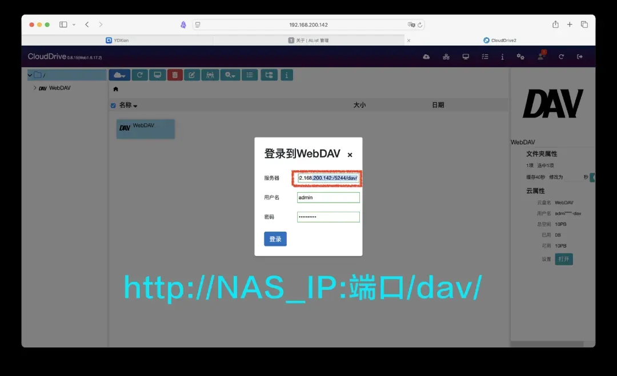617x376 pixels.
Task: Select WebDAV in the left folder tree
Action: click(x=60, y=88)
